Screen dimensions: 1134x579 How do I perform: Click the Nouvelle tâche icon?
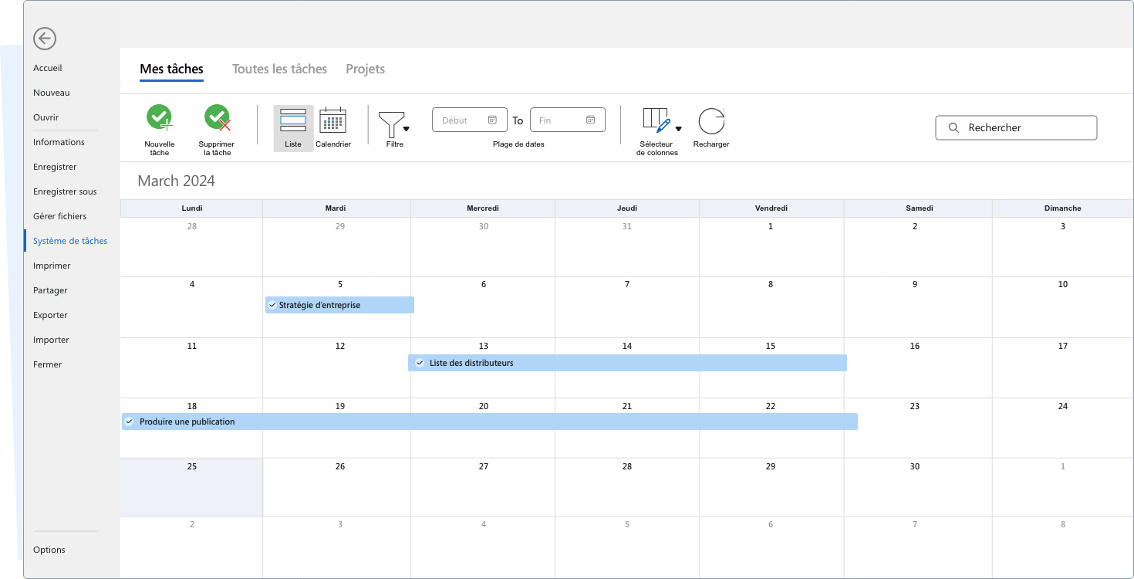point(160,117)
